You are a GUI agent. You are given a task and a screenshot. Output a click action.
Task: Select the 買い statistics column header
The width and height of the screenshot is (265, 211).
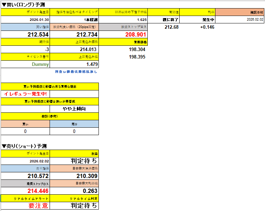[x=26, y=124]
